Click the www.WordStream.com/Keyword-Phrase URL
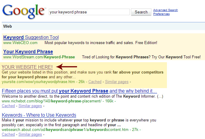This screenshot has height=139, width=205. [x=39, y=57]
